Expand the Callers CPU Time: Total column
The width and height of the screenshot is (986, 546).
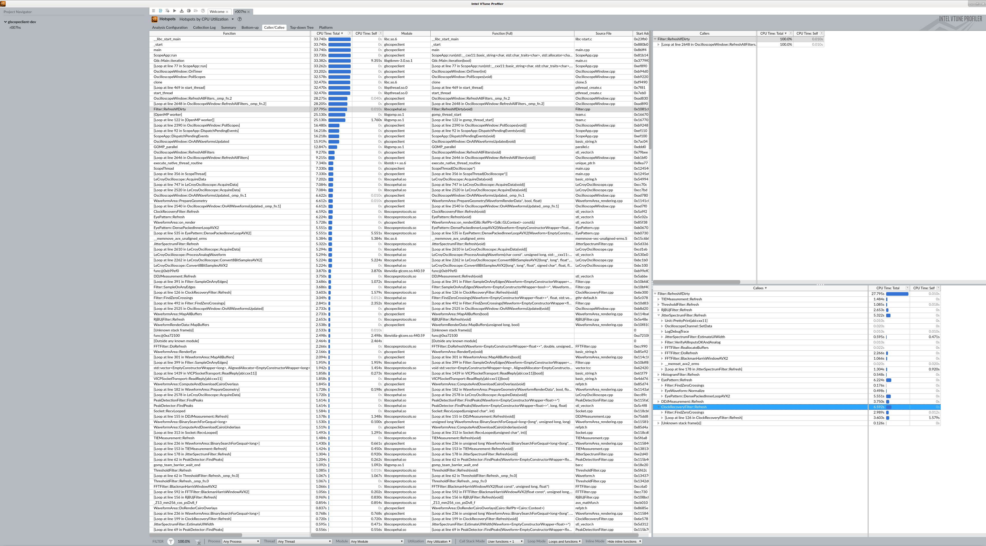point(791,33)
